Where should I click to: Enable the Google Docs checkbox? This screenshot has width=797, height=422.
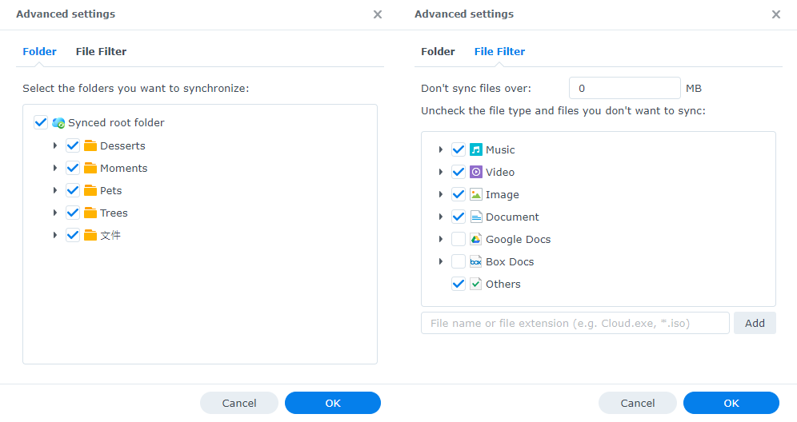459,239
